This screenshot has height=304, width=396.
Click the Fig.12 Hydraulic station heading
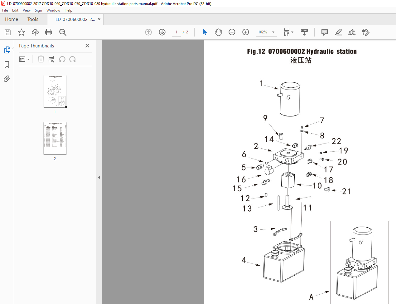pos(302,51)
